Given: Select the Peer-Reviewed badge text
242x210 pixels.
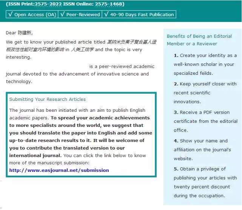Looking at the screenshot, I should pyautogui.click(x=83, y=15).
